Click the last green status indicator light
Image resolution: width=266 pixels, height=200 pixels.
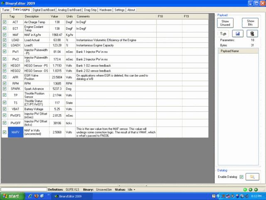256,190
